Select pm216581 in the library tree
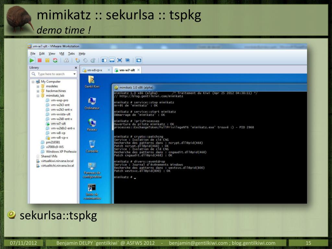Viewport: 332px width, 249px height. (53, 142)
